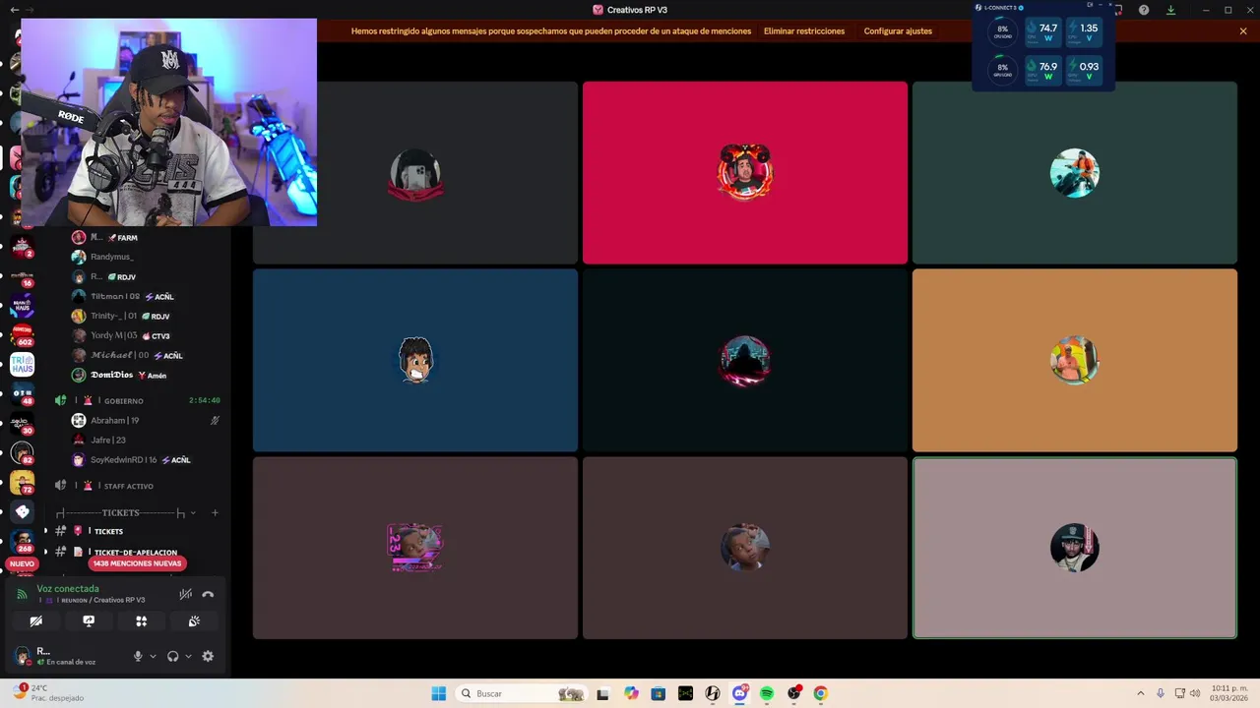This screenshot has width=1260, height=708.
Task: Open server icon with 72 badge
Action: (22, 483)
